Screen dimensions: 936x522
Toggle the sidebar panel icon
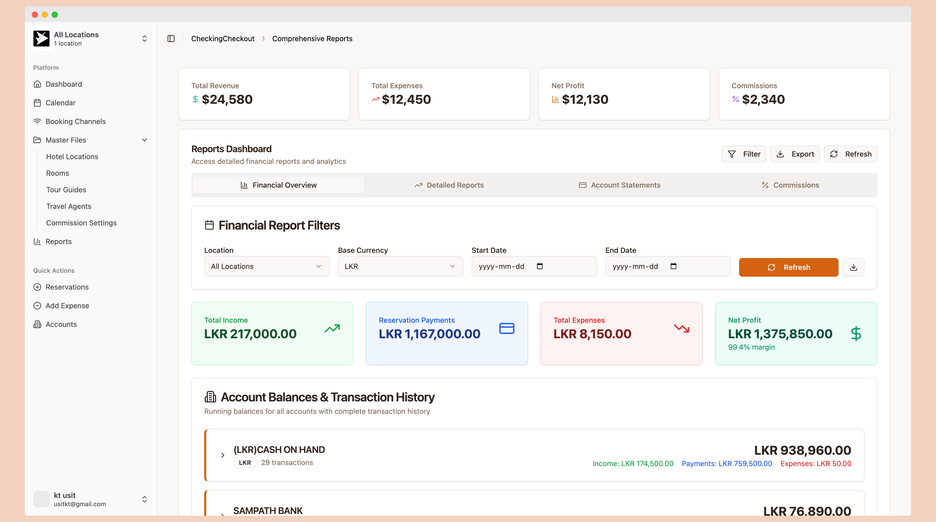coord(171,39)
